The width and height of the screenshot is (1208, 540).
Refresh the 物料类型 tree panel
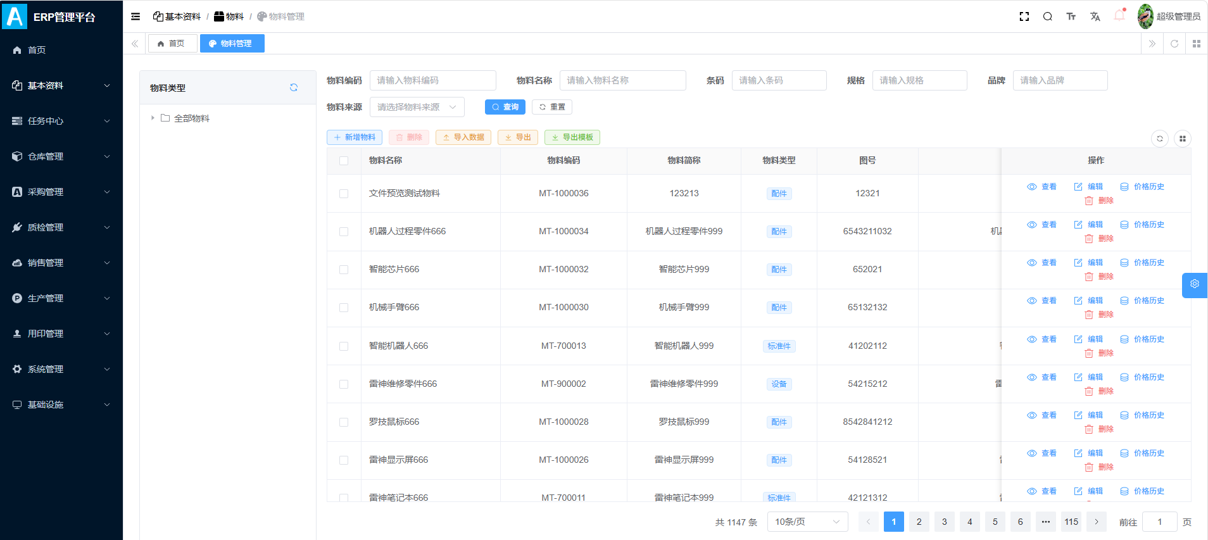point(294,87)
